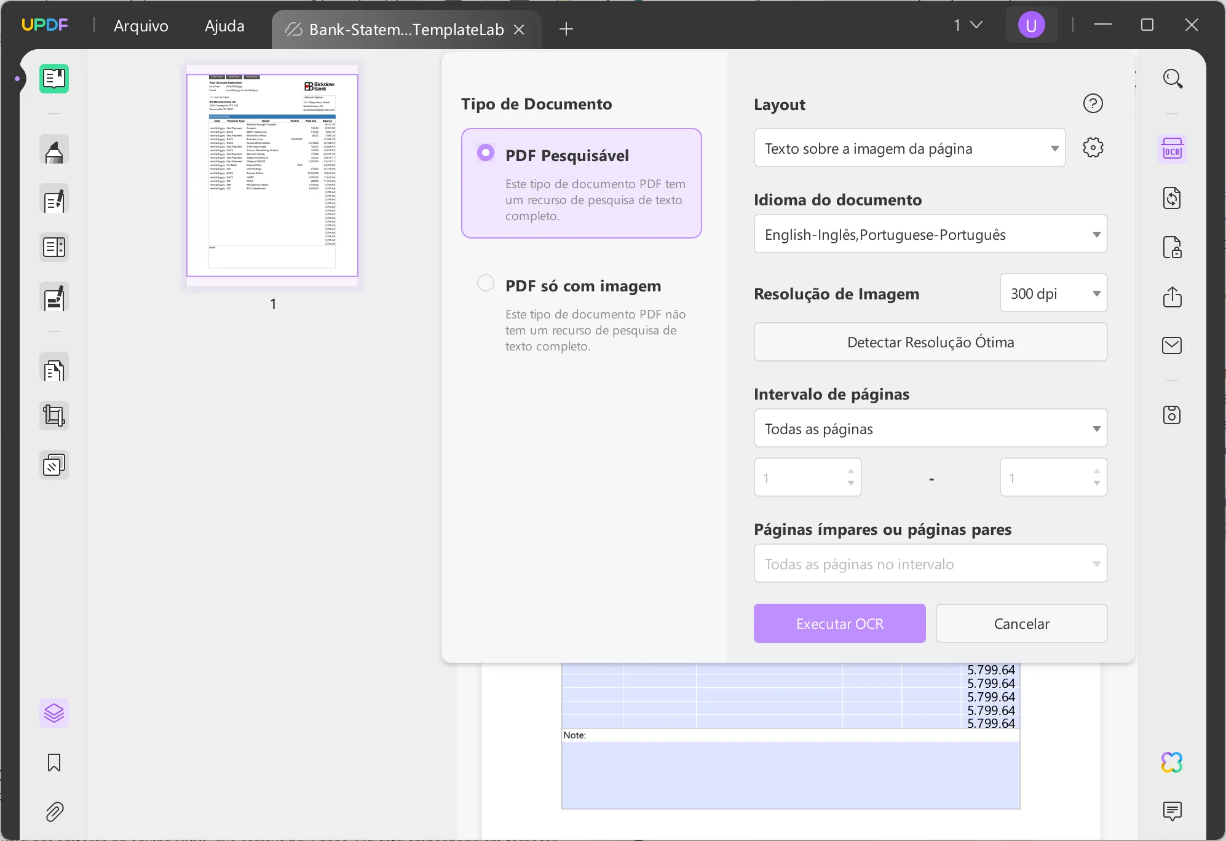Click the UPDF logo

pos(44,25)
